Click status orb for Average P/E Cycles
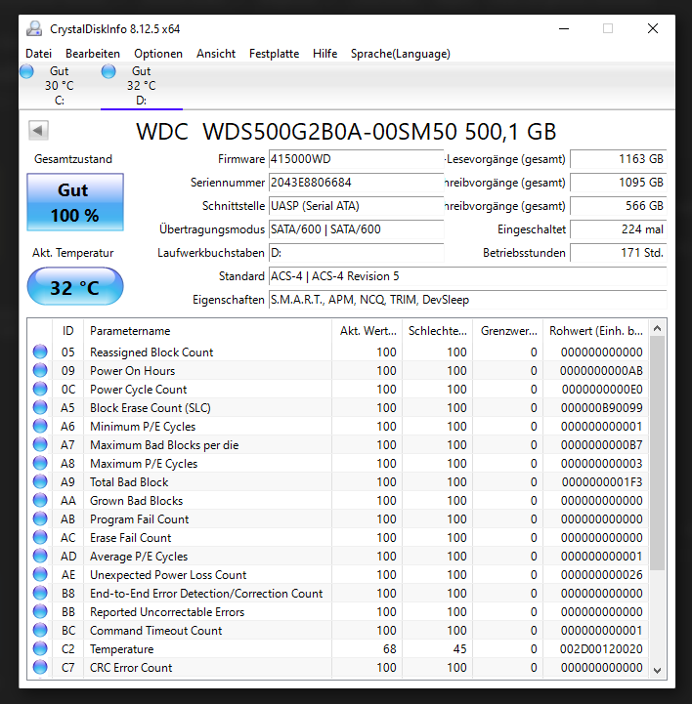The height and width of the screenshot is (704, 692). click(x=40, y=556)
